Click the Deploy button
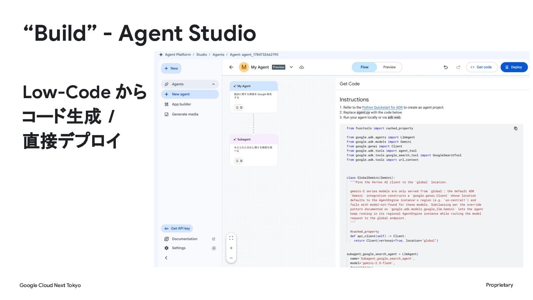The image size is (533, 300). point(514,67)
